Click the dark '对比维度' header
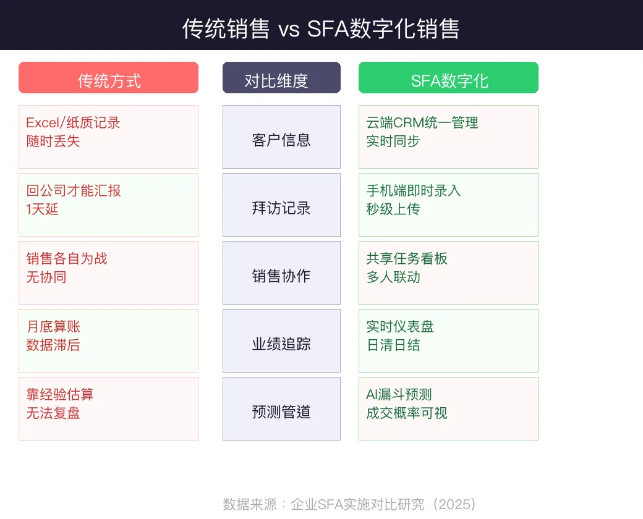This screenshot has width=643, height=519. tap(281, 78)
